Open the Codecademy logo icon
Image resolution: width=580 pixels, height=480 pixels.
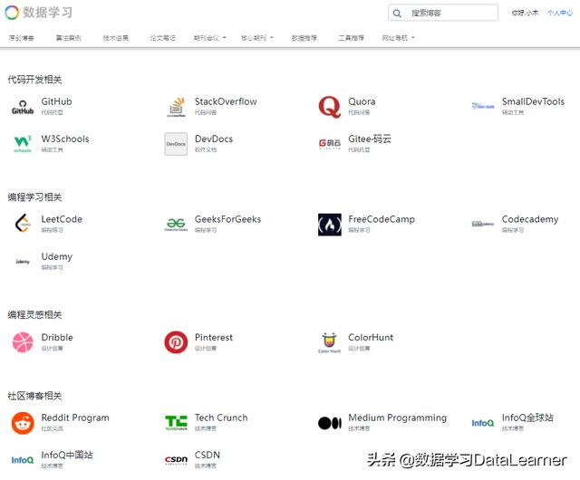(483, 224)
